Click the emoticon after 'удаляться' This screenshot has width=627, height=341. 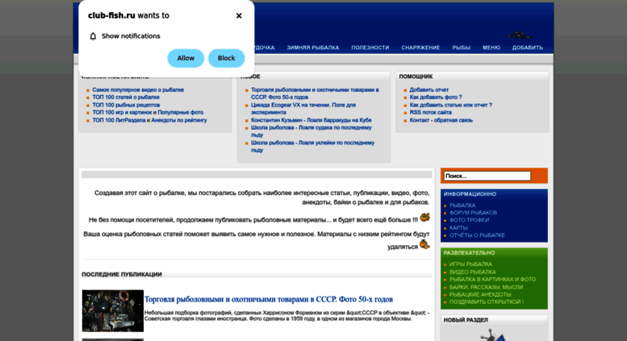tap(424, 244)
